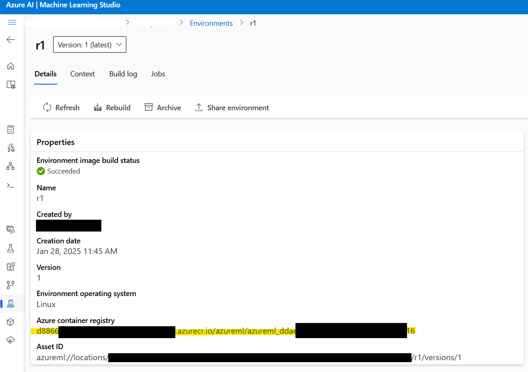Screen dimensions: 528x372
Task: Follow the Environments breadcrumb link
Action: (x=211, y=23)
